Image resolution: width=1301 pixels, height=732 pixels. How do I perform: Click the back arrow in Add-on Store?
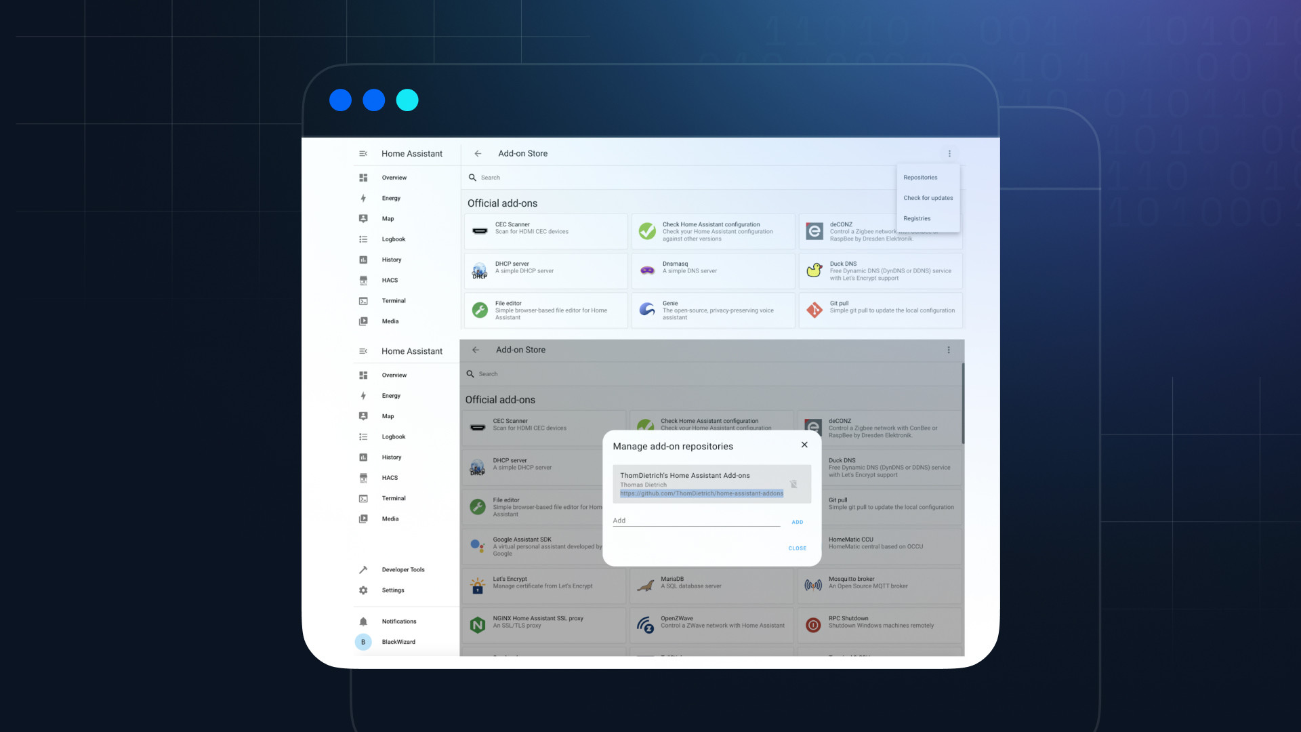pyautogui.click(x=477, y=152)
